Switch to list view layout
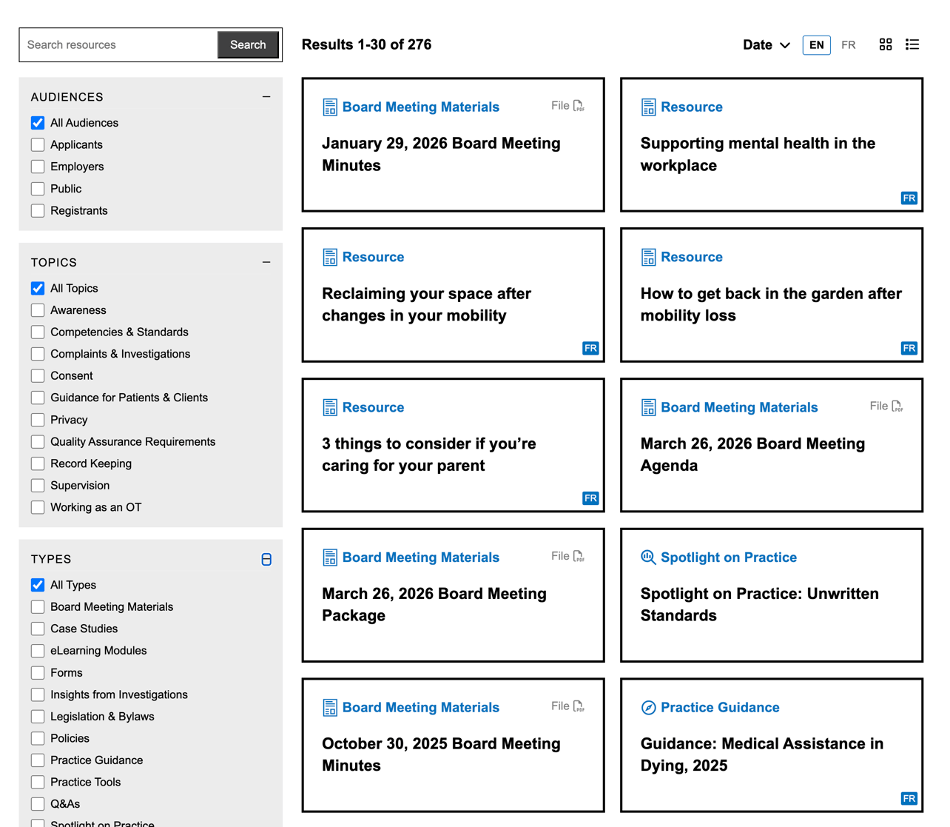The image size is (950, 827). pos(912,44)
